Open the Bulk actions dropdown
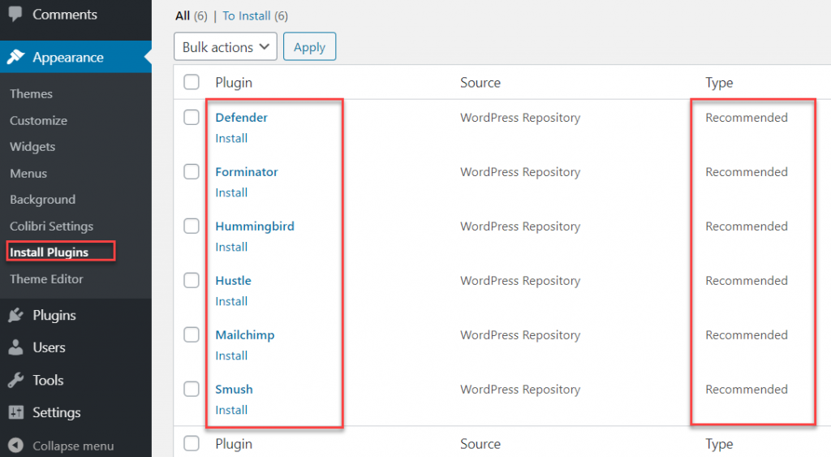The height and width of the screenshot is (457, 831). click(x=226, y=47)
